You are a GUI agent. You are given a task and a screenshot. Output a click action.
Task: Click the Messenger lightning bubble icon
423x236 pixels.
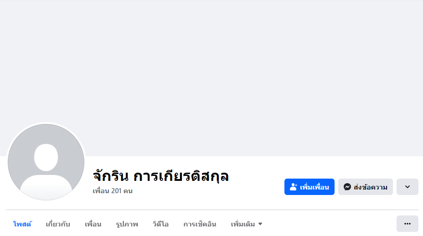(347, 187)
